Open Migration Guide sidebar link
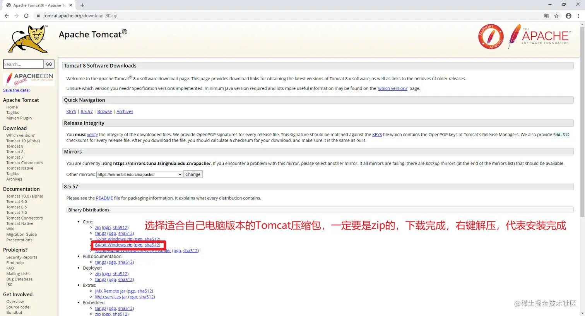585x316 pixels. pos(21,235)
